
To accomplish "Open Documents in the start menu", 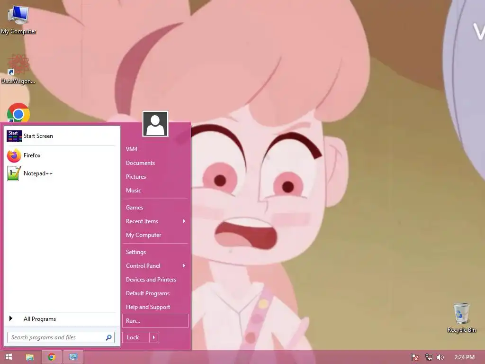I will (155, 163).
